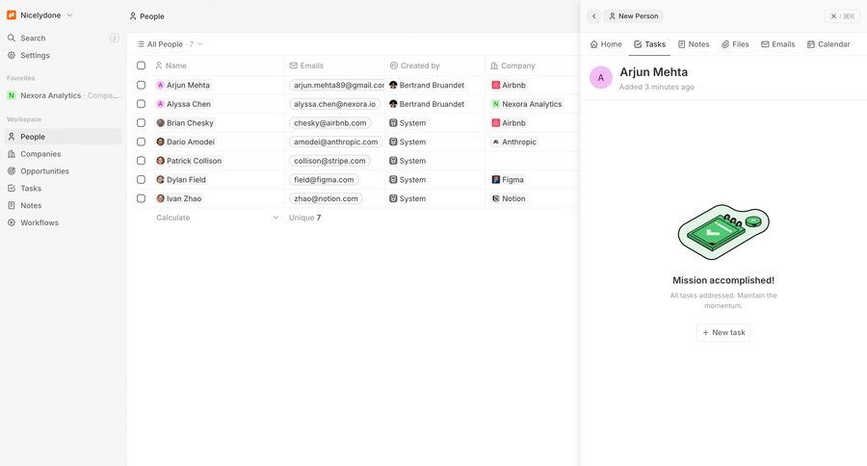Click Arjun Mehta's avatar in side panel
Image resolution: width=867 pixels, height=466 pixels.
(601, 77)
